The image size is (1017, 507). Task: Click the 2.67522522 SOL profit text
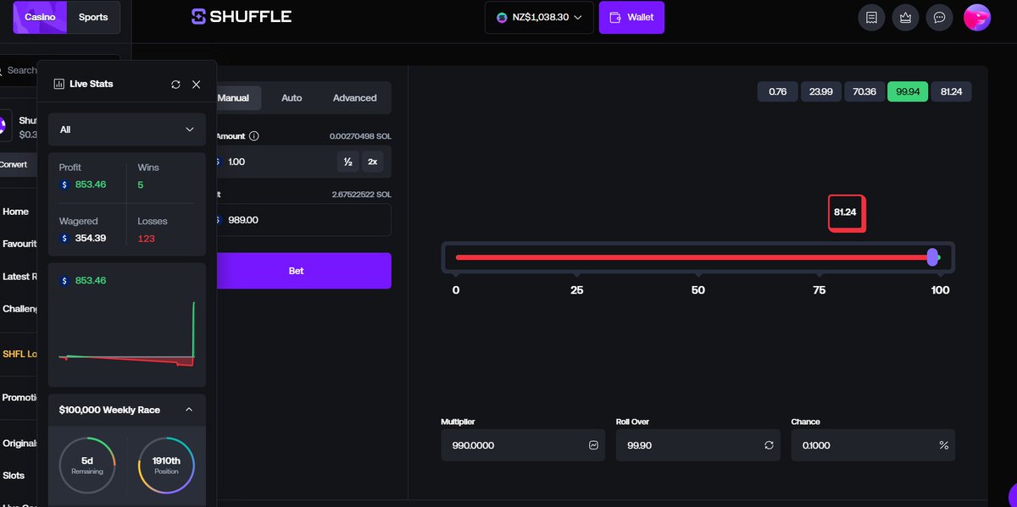(361, 195)
